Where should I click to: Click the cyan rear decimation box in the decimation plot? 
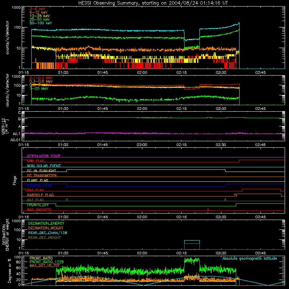tap(192, 242)
